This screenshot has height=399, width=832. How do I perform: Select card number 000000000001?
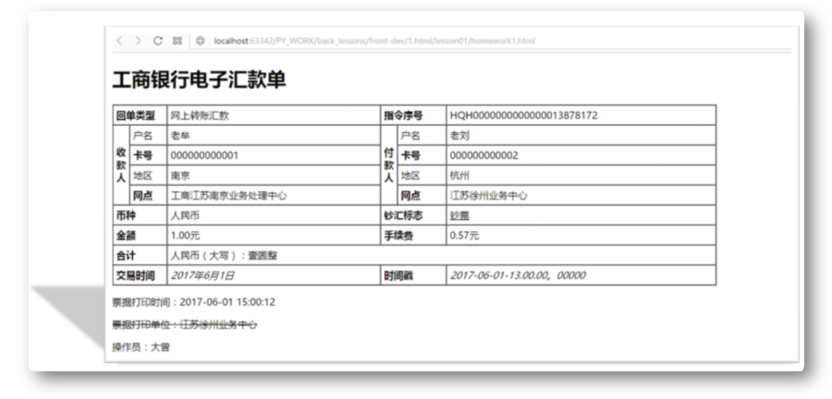[204, 156]
